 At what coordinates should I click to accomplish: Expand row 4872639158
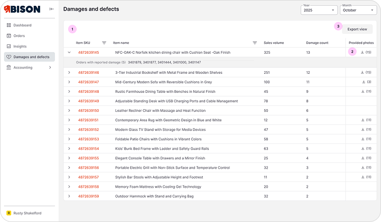click(x=69, y=187)
